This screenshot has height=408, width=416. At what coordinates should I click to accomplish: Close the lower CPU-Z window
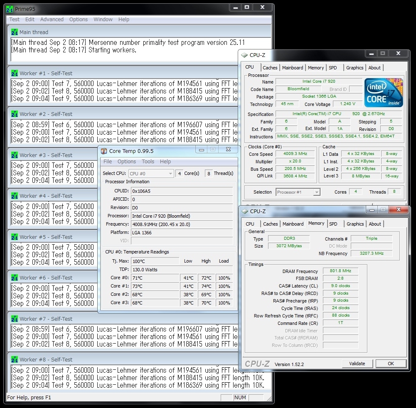399,209
